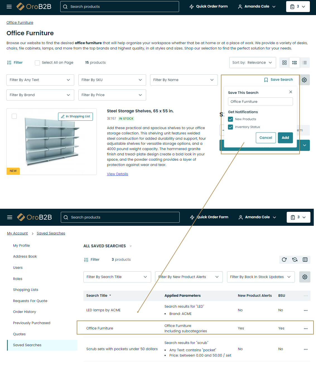
Task: Tick the Select All on Page checkbox
Action: click(x=37, y=63)
